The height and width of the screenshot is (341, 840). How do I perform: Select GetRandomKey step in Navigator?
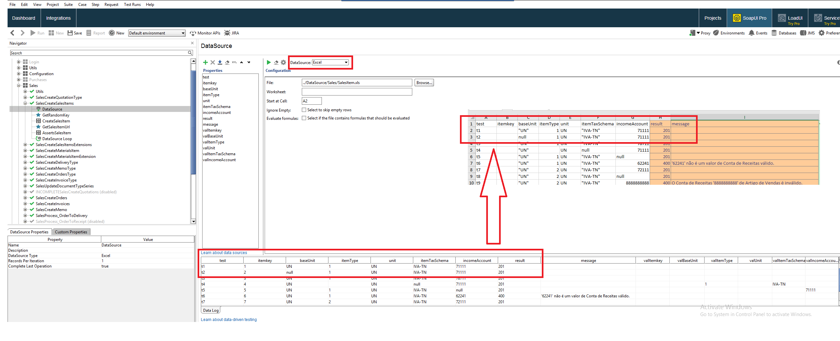(56, 115)
